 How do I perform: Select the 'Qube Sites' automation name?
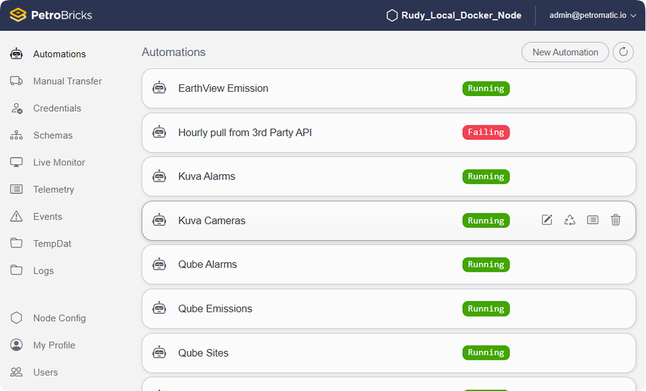pyautogui.click(x=203, y=353)
